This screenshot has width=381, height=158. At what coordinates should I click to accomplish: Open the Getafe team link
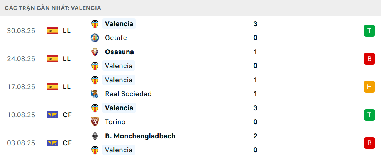116,38
